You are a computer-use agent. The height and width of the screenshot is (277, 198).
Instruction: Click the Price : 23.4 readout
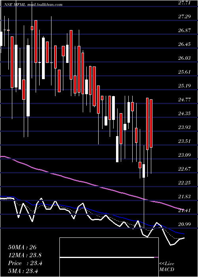(25, 263)
